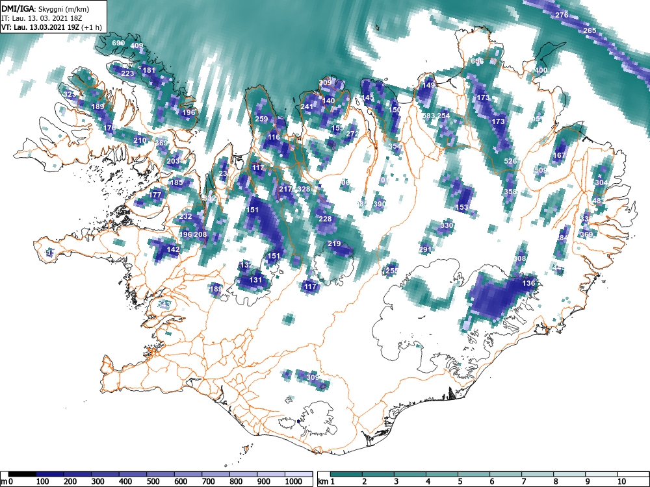Select the 9–10 km lightest legend segment

(601, 474)
